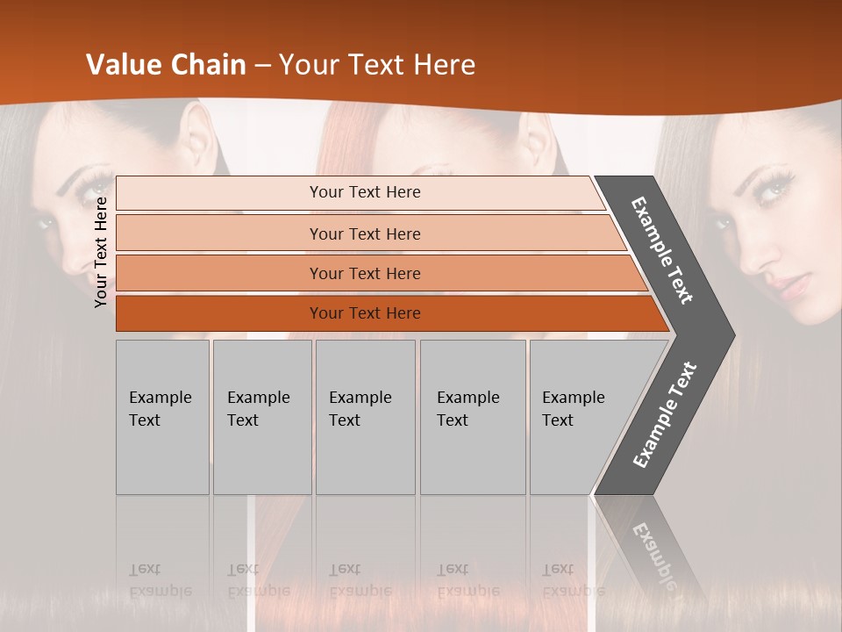Select the third gray 'Example Text' box
The height and width of the screenshot is (632, 842).
[x=365, y=417]
